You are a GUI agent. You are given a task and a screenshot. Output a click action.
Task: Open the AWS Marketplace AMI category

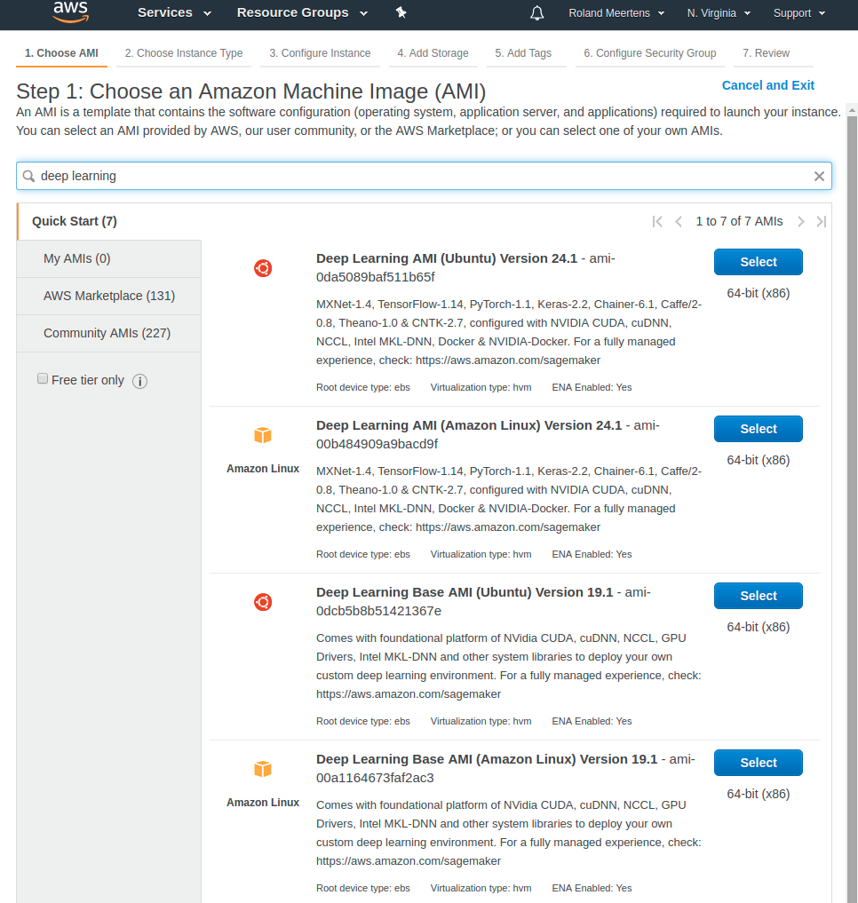click(x=109, y=296)
